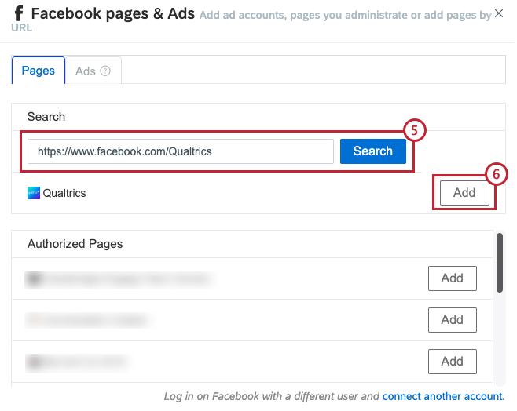Click the third blurred authorized page entry
The height and width of the screenshot is (411, 517).
click(x=78, y=362)
